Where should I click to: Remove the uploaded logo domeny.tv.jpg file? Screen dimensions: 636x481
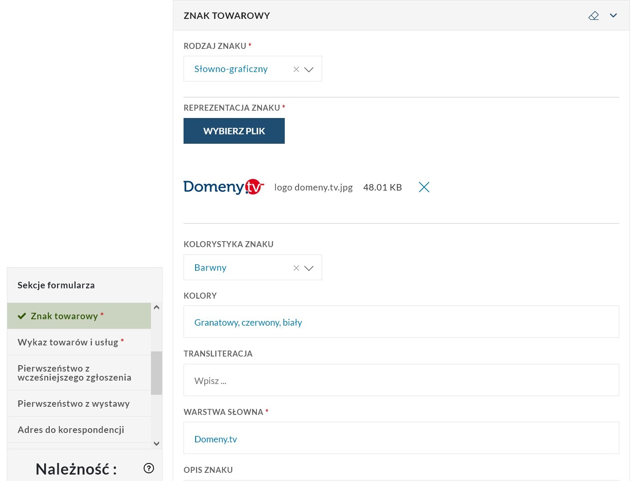click(x=424, y=187)
